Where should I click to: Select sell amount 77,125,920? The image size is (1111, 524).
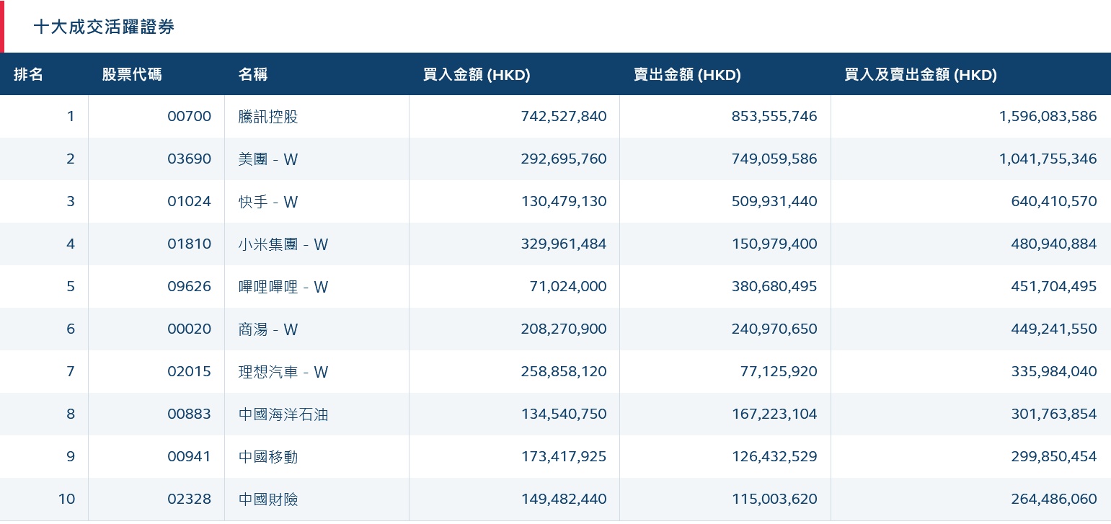779,372
